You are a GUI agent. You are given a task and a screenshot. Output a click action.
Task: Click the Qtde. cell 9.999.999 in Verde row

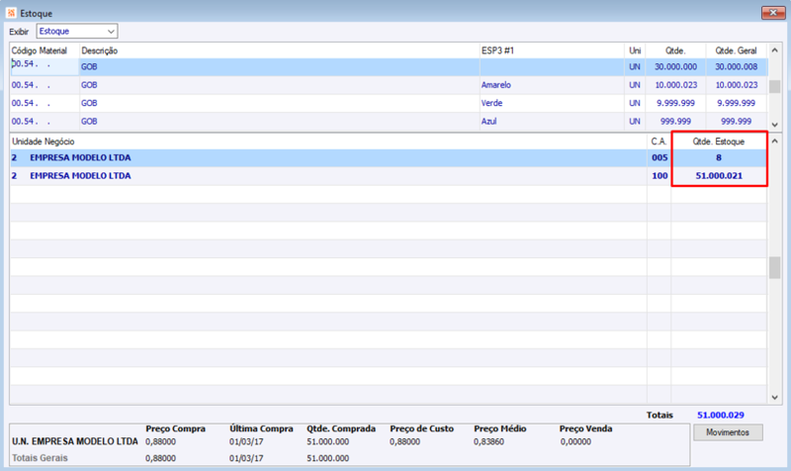pyautogui.click(x=675, y=103)
